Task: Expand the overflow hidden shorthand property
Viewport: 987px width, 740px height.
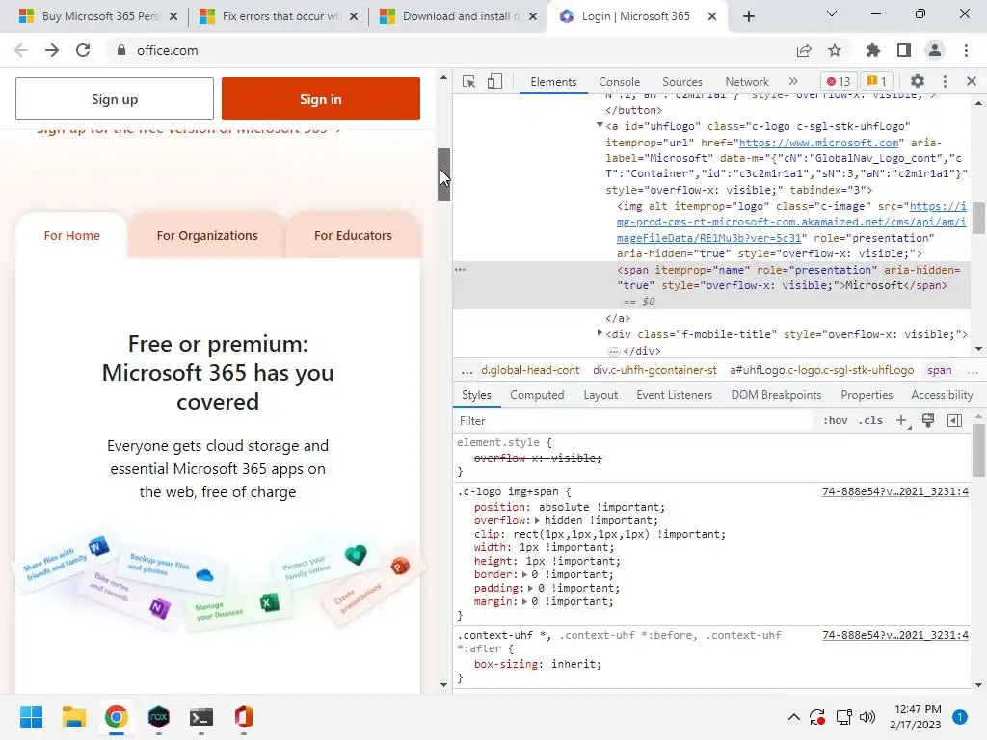Action: coord(537,521)
